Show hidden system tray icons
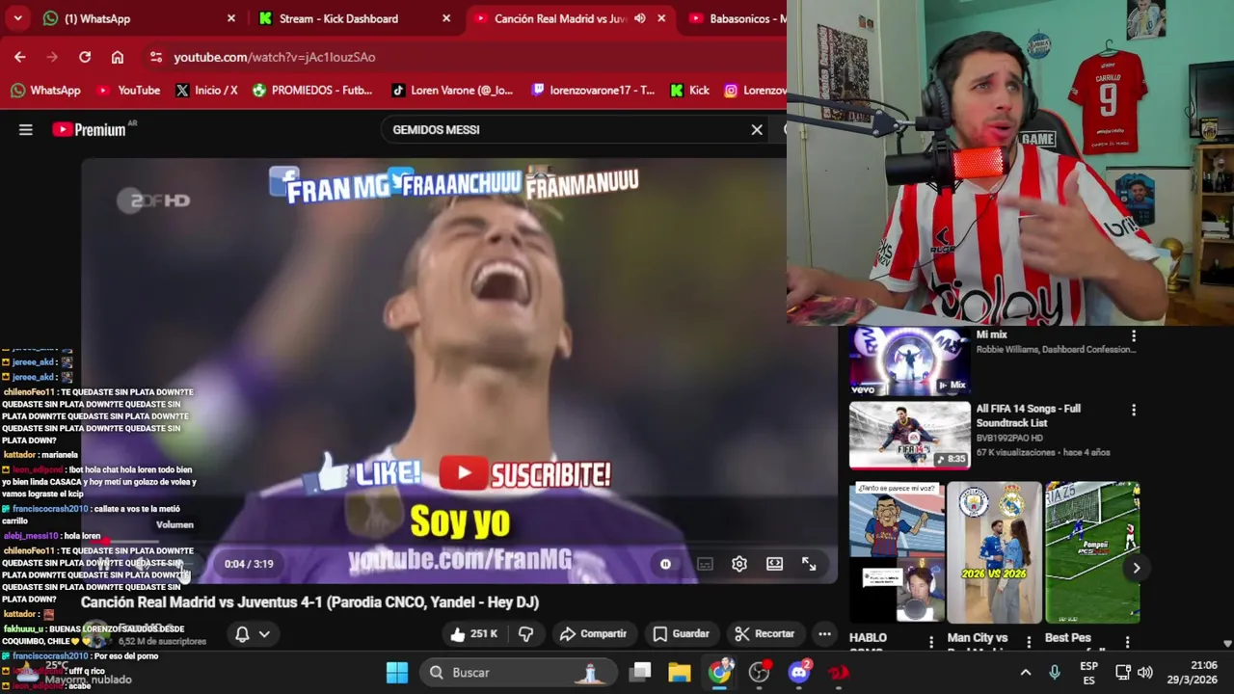The width and height of the screenshot is (1234, 694). tap(1026, 672)
